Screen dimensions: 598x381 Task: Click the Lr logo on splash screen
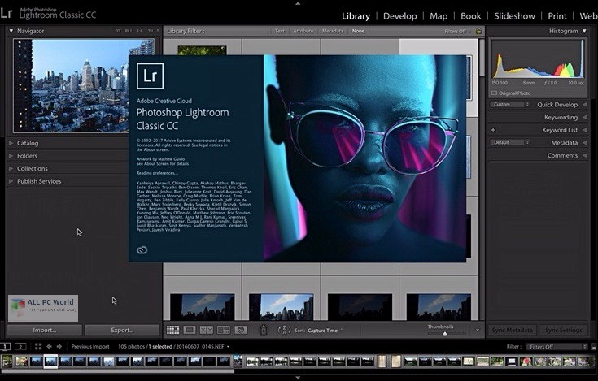pyautogui.click(x=151, y=76)
